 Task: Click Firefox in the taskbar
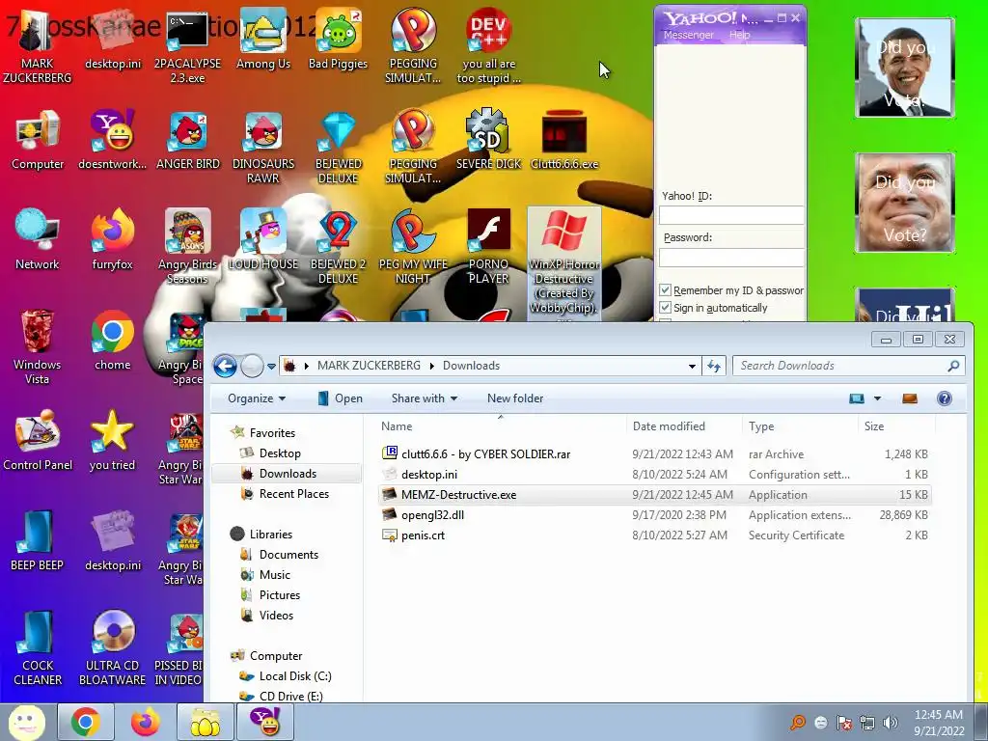tap(145, 722)
